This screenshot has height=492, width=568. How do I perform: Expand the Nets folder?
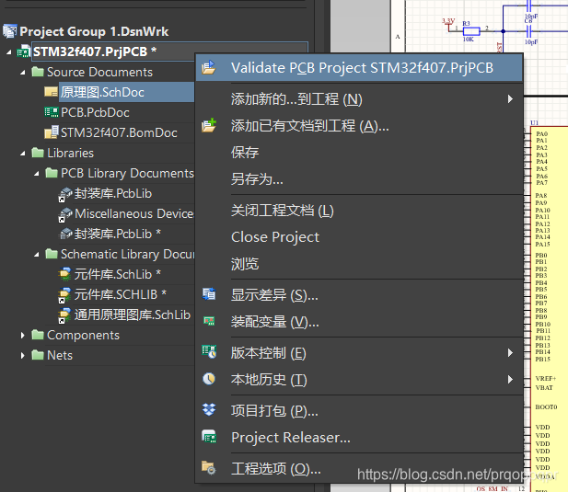[x=24, y=356]
